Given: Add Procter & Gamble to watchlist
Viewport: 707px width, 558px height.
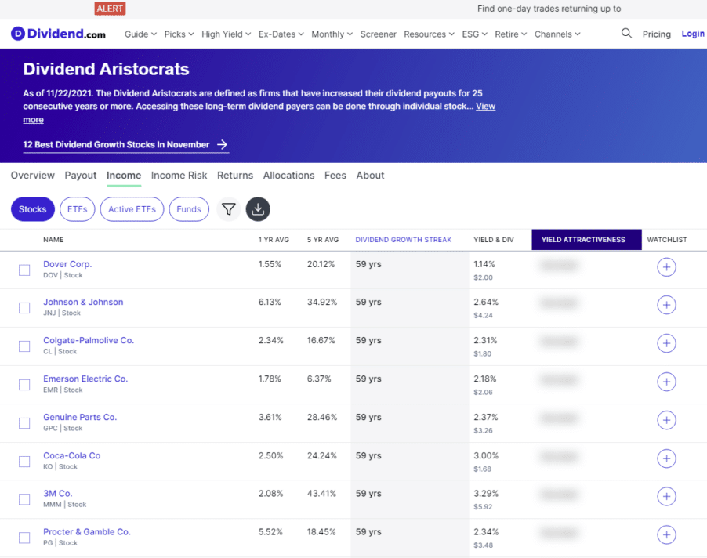Looking at the screenshot, I should coord(666,535).
